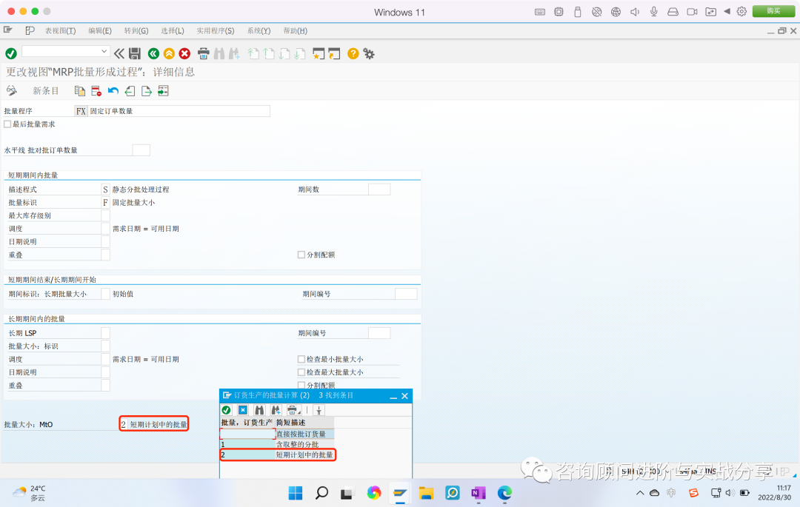The width and height of the screenshot is (800, 507).
Task: Click the blue undo change arrow icon
Action: [113, 91]
